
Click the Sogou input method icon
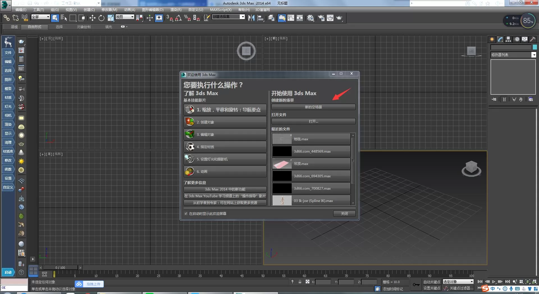(485, 288)
